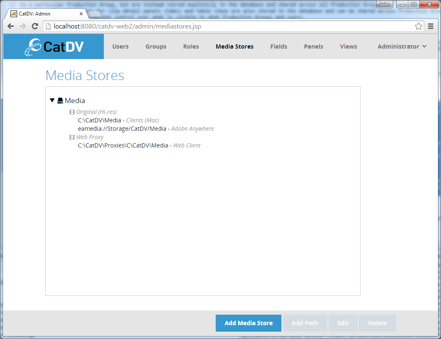Click the John profile button
The image size is (441, 339).
click(x=384, y=4)
